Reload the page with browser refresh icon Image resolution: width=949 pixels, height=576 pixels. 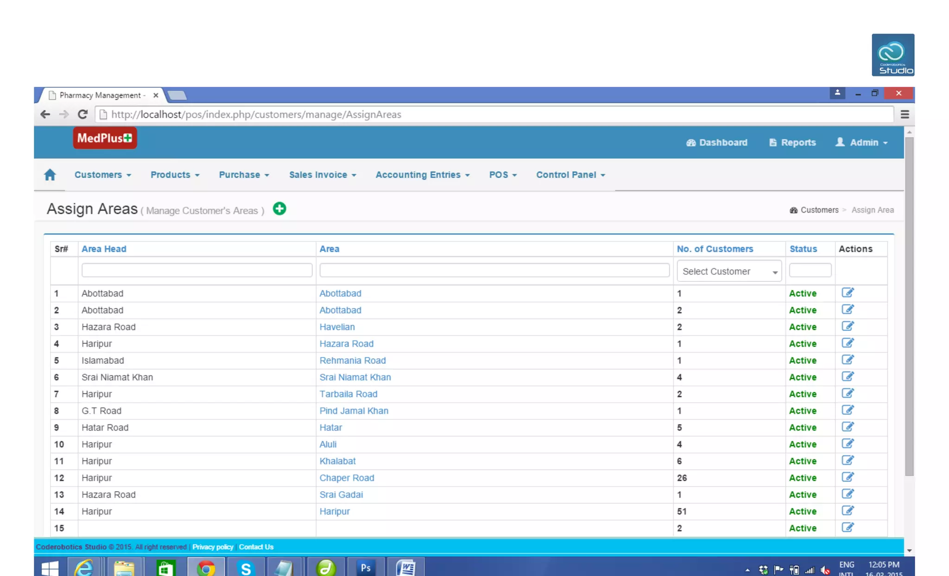82,114
